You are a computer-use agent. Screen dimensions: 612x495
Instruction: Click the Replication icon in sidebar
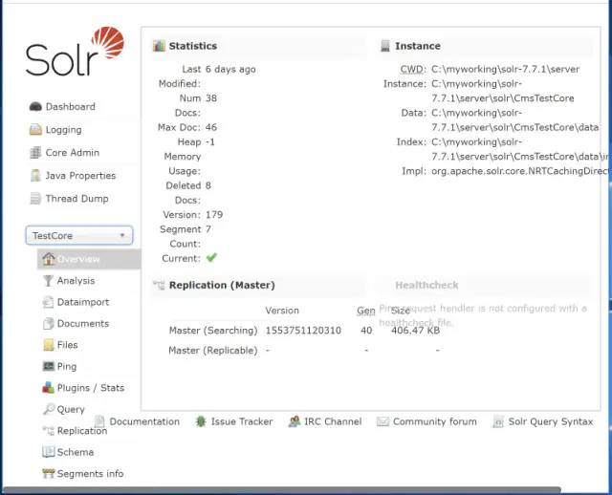click(49, 431)
